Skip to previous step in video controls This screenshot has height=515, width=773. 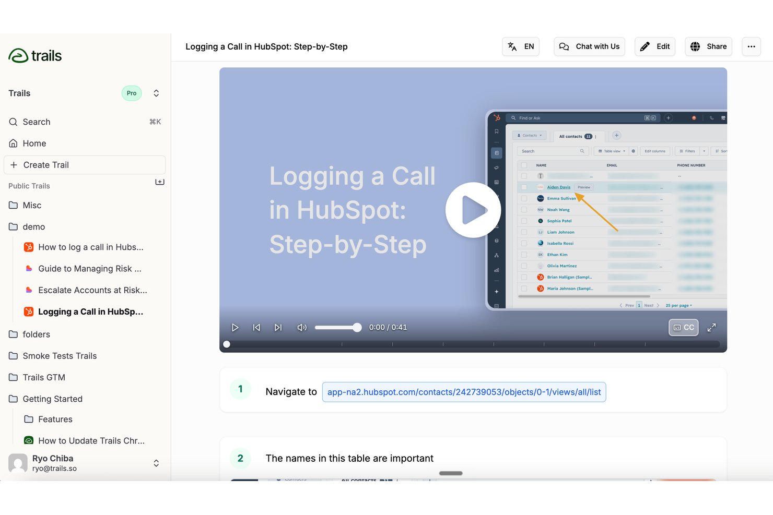pyautogui.click(x=256, y=328)
